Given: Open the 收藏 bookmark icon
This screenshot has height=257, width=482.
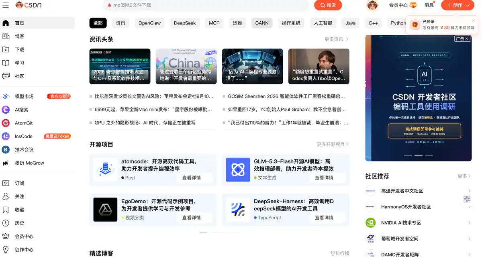Looking at the screenshot, I should pos(6,210).
